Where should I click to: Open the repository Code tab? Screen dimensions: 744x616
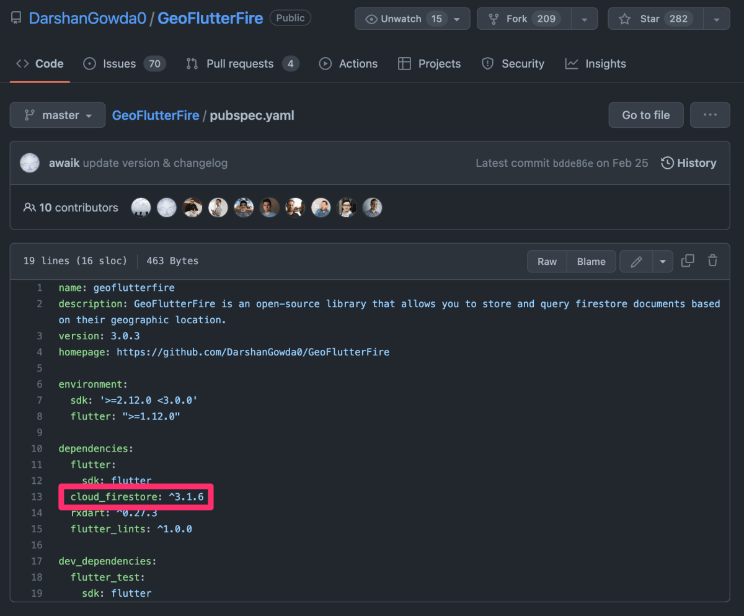(x=39, y=63)
